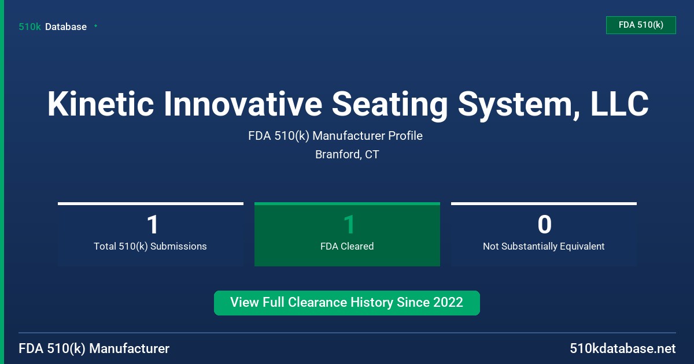
Task: Click the small green dot beside Database
Action: pos(95,26)
